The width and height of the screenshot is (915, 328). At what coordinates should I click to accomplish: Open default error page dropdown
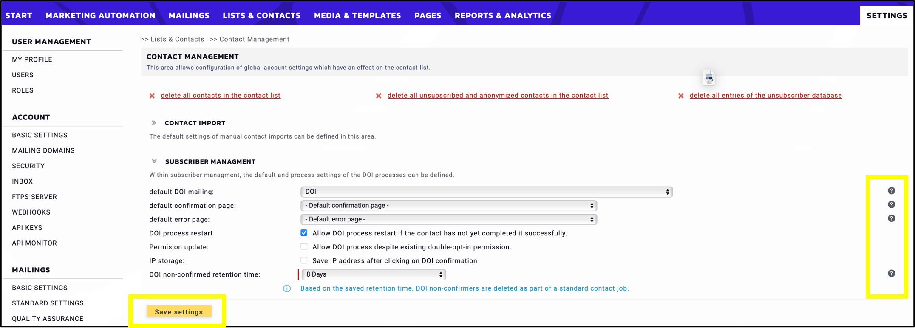[x=448, y=219]
